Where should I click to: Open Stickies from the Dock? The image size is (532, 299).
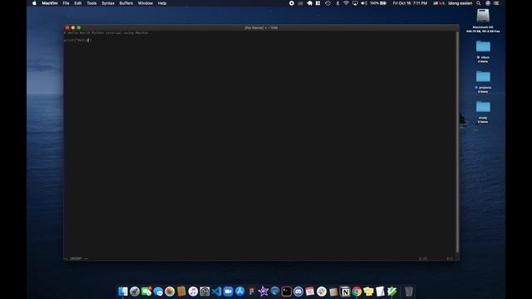click(x=368, y=292)
